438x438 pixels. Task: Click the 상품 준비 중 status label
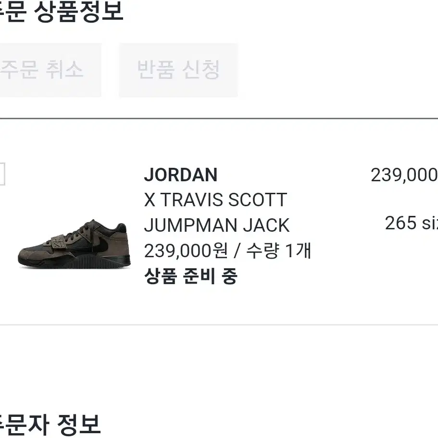click(191, 276)
